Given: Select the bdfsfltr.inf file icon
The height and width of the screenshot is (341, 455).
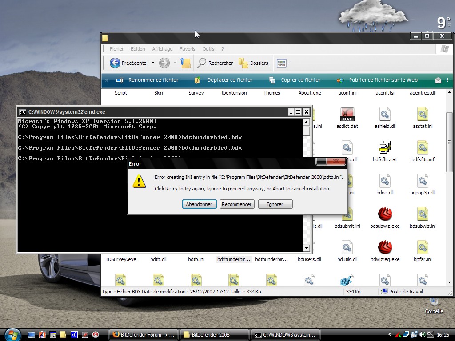Looking at the screenshot, I should pyautogui.click(x=423, y=147).
